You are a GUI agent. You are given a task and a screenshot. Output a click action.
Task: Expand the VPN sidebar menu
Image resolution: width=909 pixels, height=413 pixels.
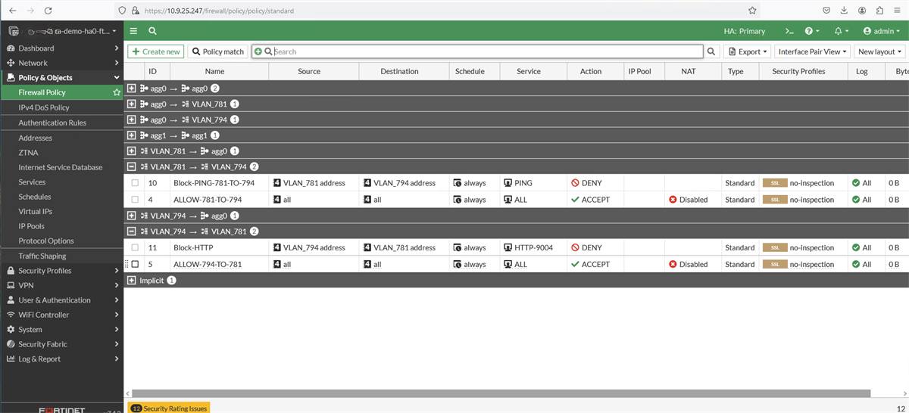(x=61, y=285)
